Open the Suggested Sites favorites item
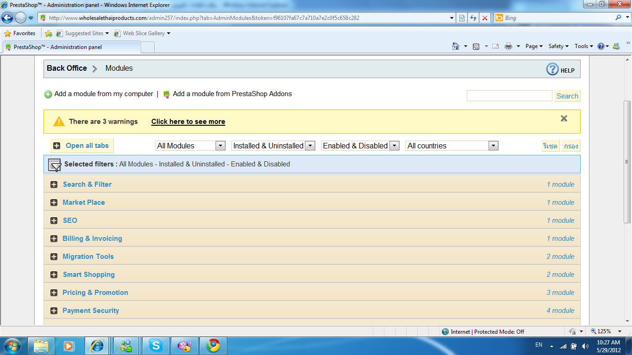The image size is (632, 355). click(82, 33)
